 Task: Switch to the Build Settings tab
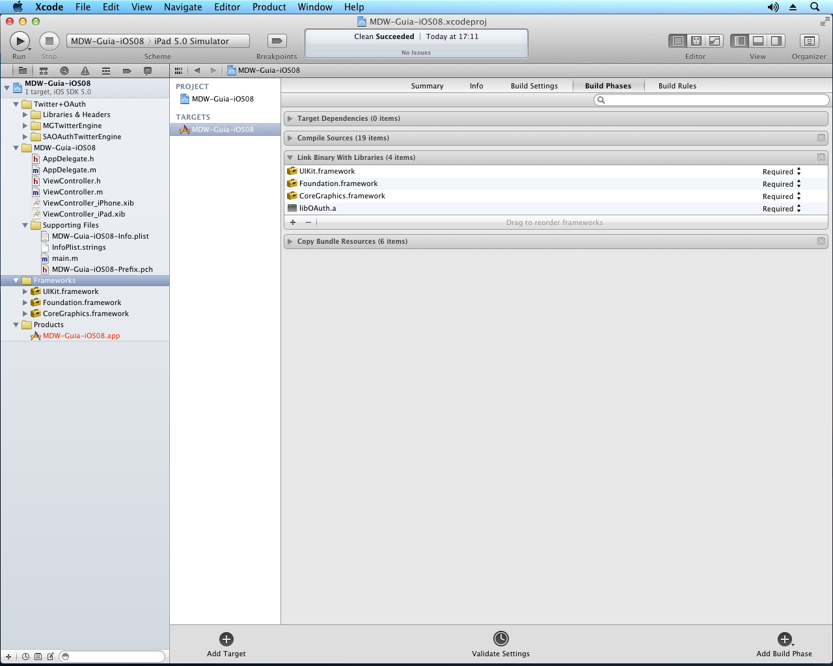pyautogui.click(x=534, y=86)
